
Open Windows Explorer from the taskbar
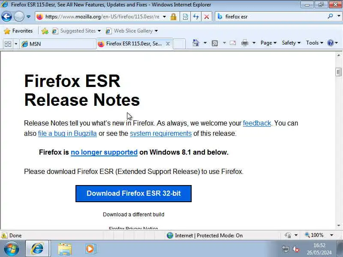tap(65, 249)
